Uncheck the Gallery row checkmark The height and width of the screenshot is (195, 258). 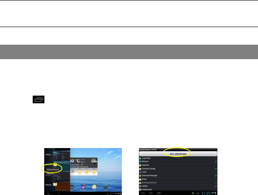(216, 186)
